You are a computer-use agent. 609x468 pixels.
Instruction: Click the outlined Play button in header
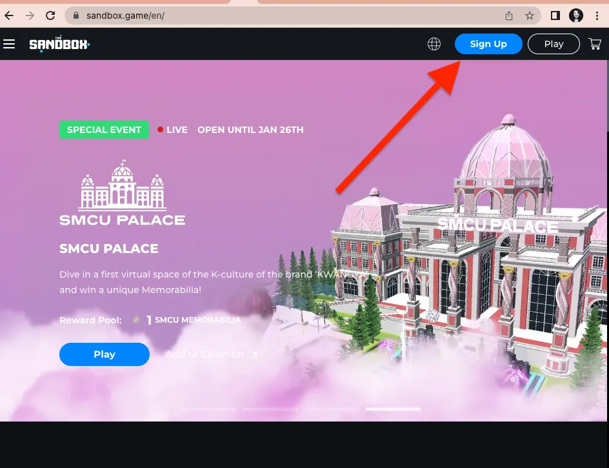click(554, 44)
